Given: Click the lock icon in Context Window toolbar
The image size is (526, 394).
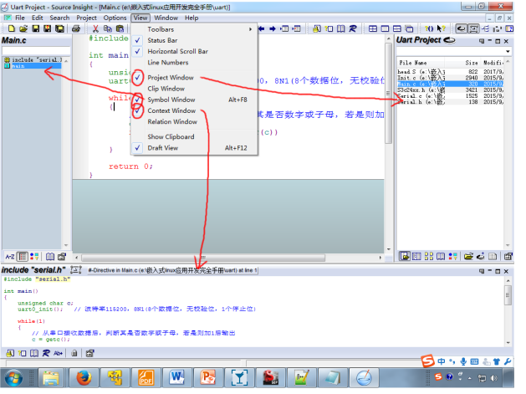Looking at the screenshot, I should tap(74, 353).
